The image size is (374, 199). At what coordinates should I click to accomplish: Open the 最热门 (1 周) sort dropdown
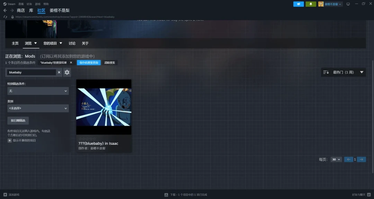coord(343,72)
